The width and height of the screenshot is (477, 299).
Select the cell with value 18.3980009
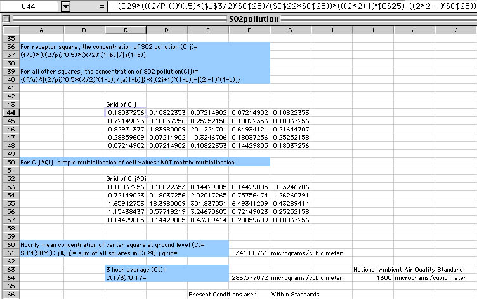pyautogui.click(x=167, y=203)
